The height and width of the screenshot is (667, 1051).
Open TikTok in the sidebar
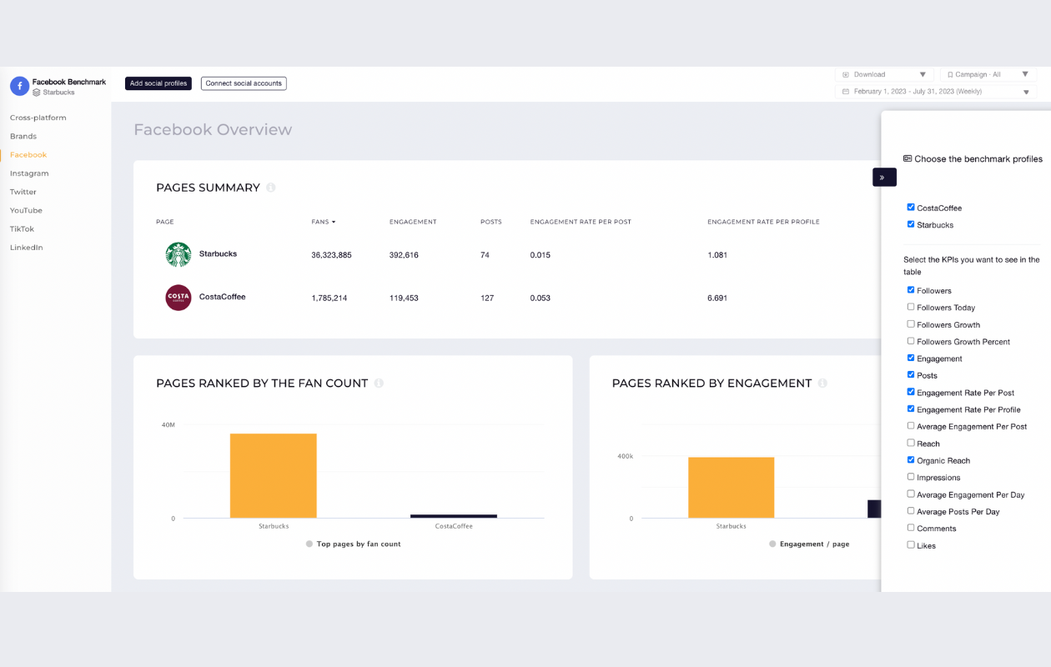coord(22,228)
